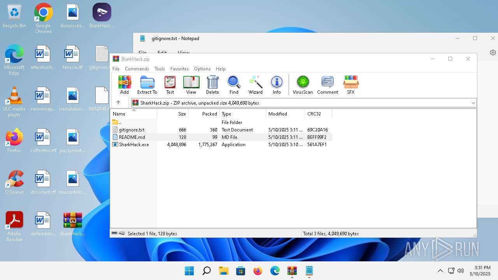The height and width of the screenshot is (280, 498).
Task: Open the Tools menu
Action: tap(160, 68)
